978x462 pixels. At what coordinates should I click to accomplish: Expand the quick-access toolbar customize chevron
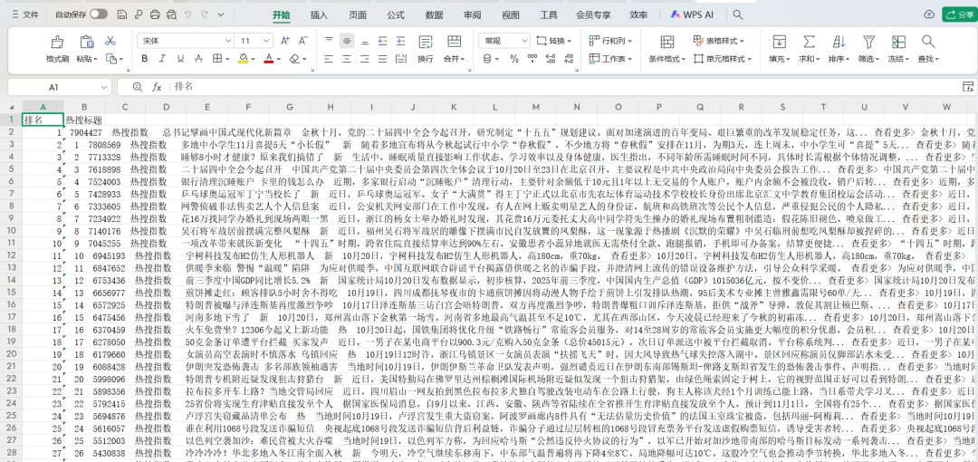(221, 14)
